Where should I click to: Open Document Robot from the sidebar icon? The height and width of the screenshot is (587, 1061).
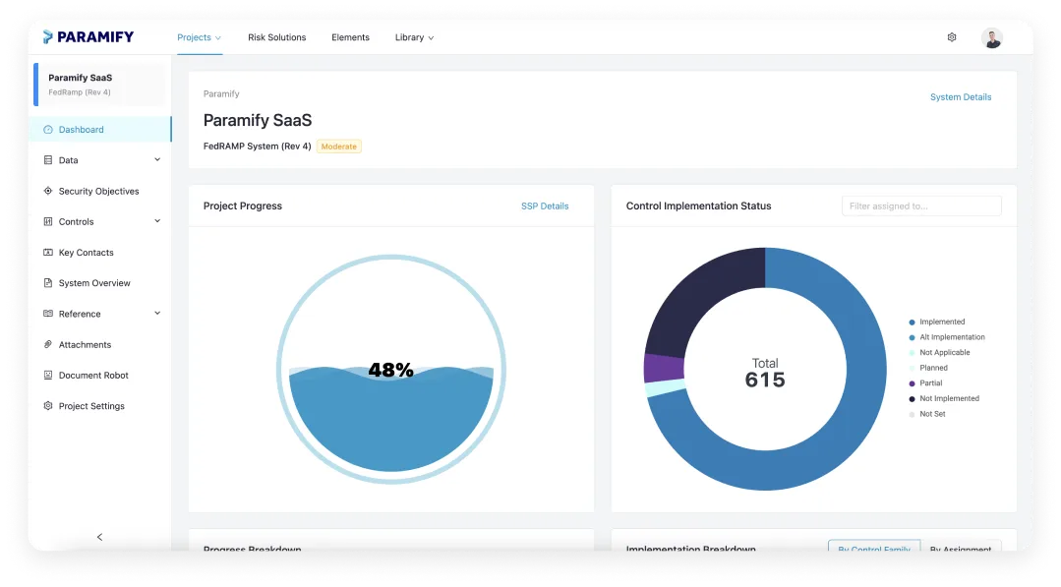click(47, 375)
